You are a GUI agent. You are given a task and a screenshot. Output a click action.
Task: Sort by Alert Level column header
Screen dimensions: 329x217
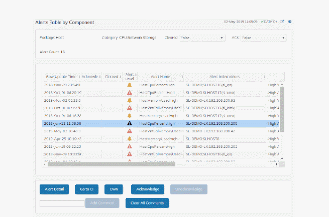tap(130, 77)
